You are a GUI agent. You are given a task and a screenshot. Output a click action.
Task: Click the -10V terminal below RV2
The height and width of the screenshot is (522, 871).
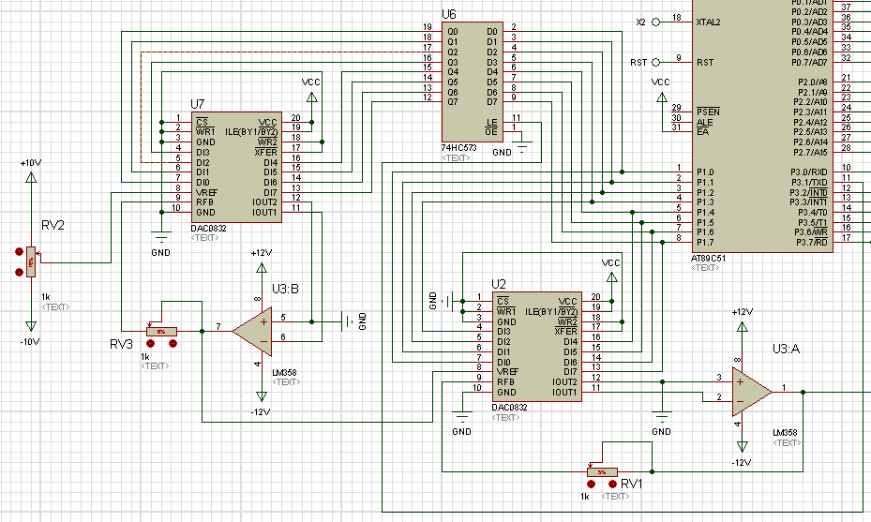(x=31, y=328)
